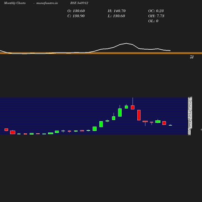
Task: Click the 'OH: 7.73' value
Action: [x=156, y=16]
